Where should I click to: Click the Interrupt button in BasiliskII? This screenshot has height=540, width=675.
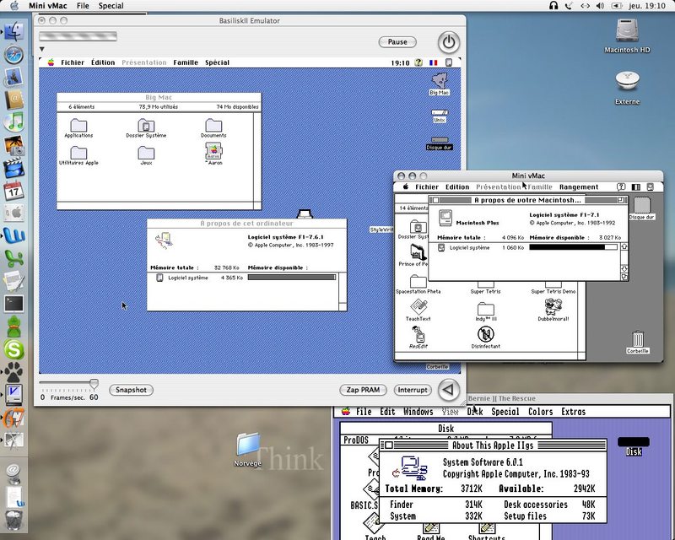413,390
